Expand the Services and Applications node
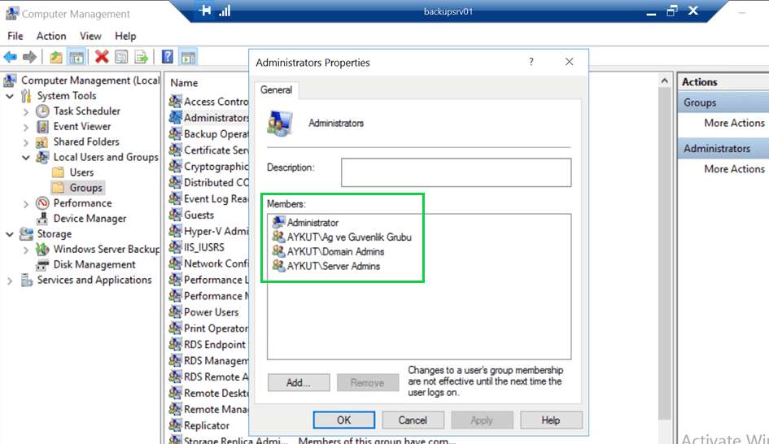This screenshot has width=769, height=444. click(10, 281)
